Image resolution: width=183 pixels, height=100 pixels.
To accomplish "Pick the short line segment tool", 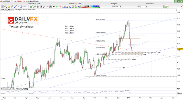I will (19, 7).
